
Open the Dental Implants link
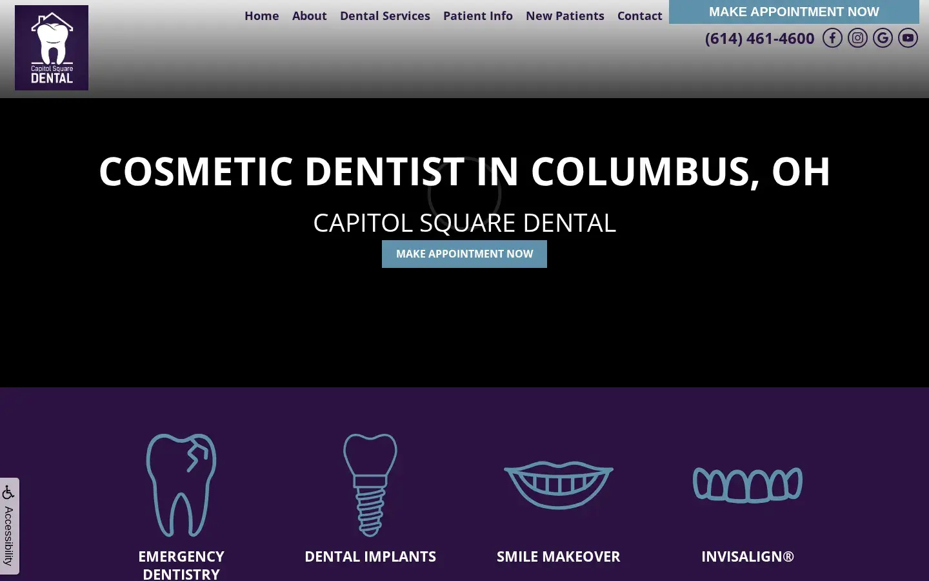coord(370,556)
